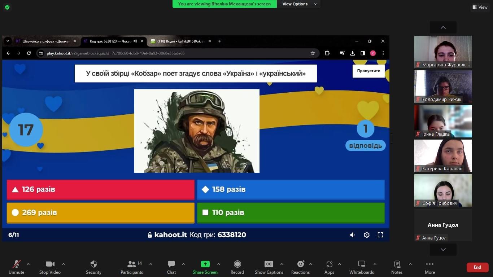Select Маргарита Журавль video thumbnail
This screenshot has width=493, height=277.
(x=443, y=52)
